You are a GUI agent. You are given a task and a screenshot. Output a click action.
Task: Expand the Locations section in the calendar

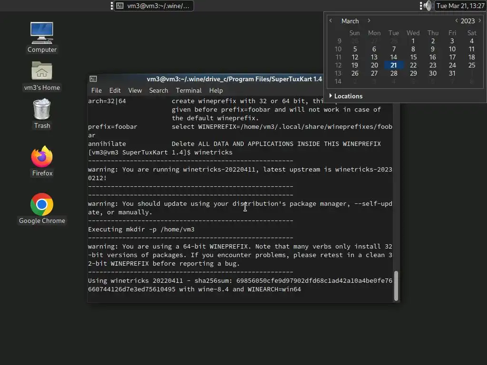coord(345,96)
